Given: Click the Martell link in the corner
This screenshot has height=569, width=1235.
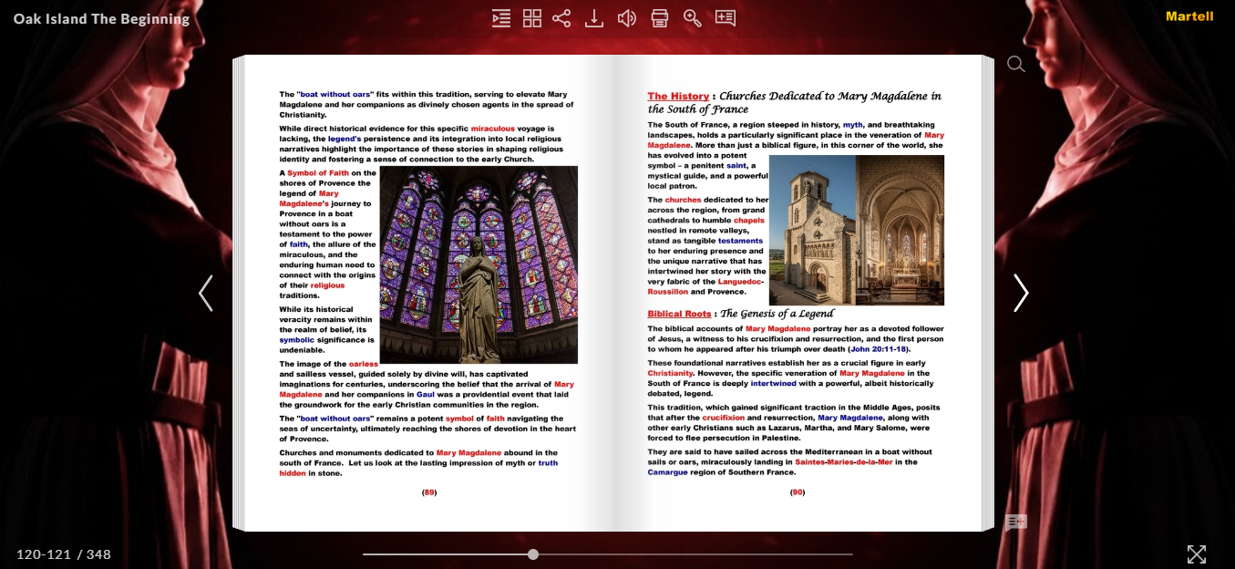Looking at the screenshot, I should pos(1189,16).
